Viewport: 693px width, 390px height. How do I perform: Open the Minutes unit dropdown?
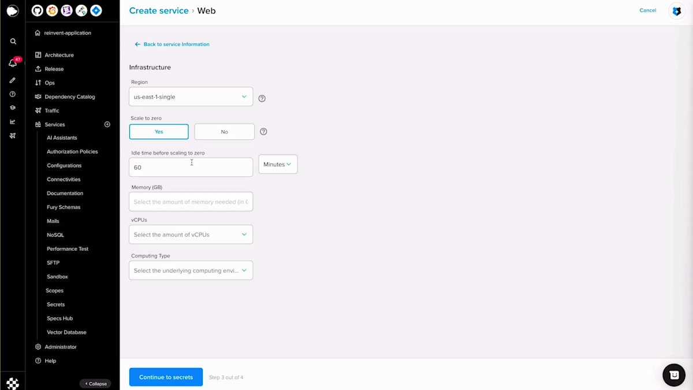tap(278, 164)
